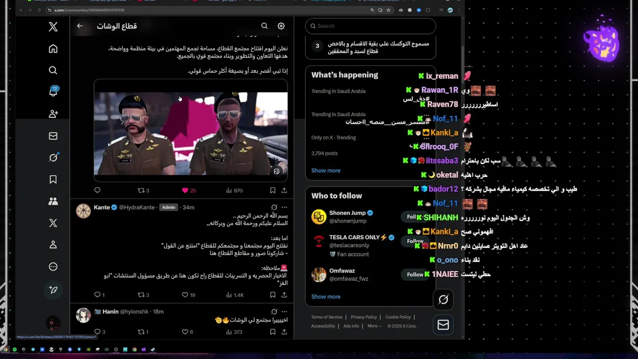638x359 pixels.
Task: Open Home from the X sidebar
Action: 53,49
